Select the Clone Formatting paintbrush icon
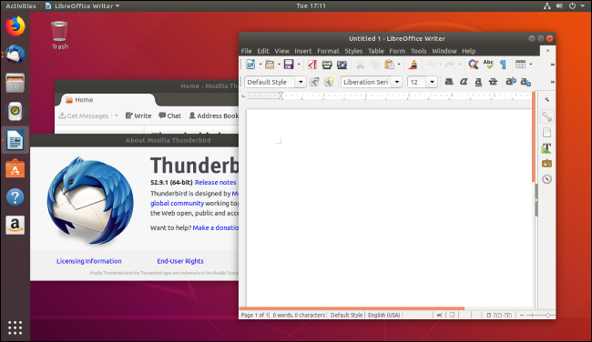Viewport: 592px width, 342px height. pos(413,65)
